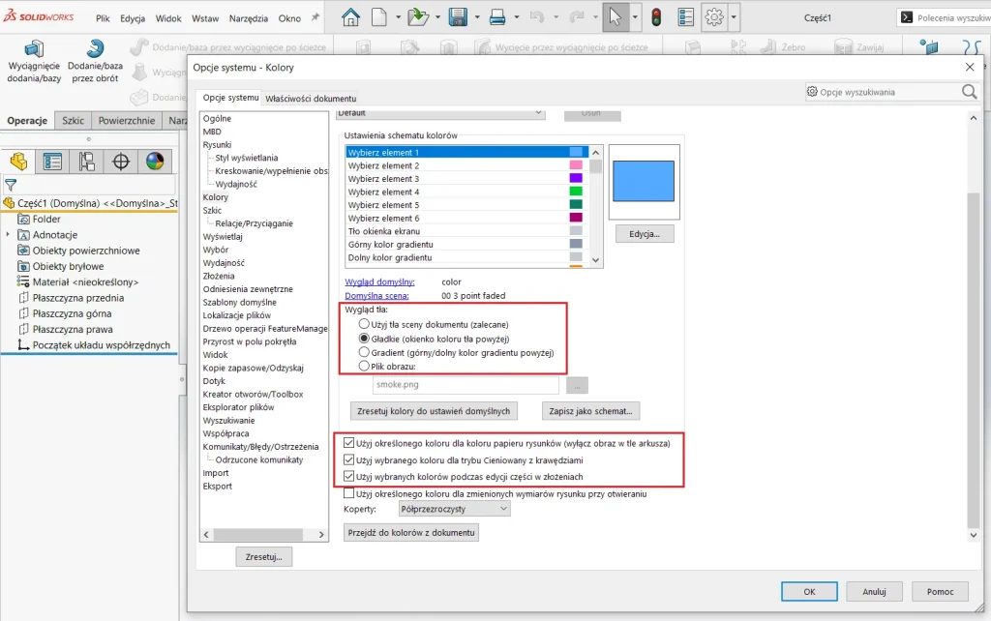The height and width of the screenshot is (621, 991).
Task: Open the Narzędzia menu
Action: click(x=249, y=18)
